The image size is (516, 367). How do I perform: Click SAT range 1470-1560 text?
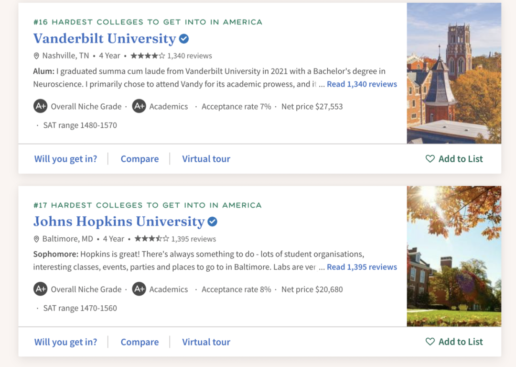tap(80, 308)
